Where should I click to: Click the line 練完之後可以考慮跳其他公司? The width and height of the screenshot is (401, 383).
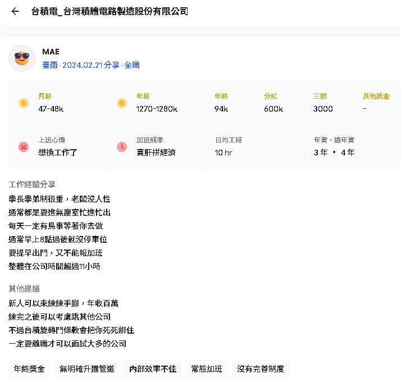60,317
